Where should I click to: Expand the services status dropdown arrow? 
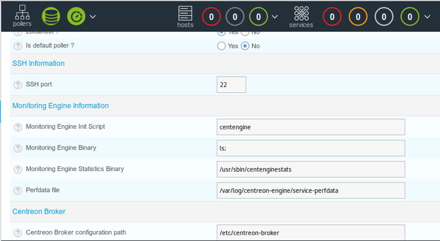click(427, 17)
